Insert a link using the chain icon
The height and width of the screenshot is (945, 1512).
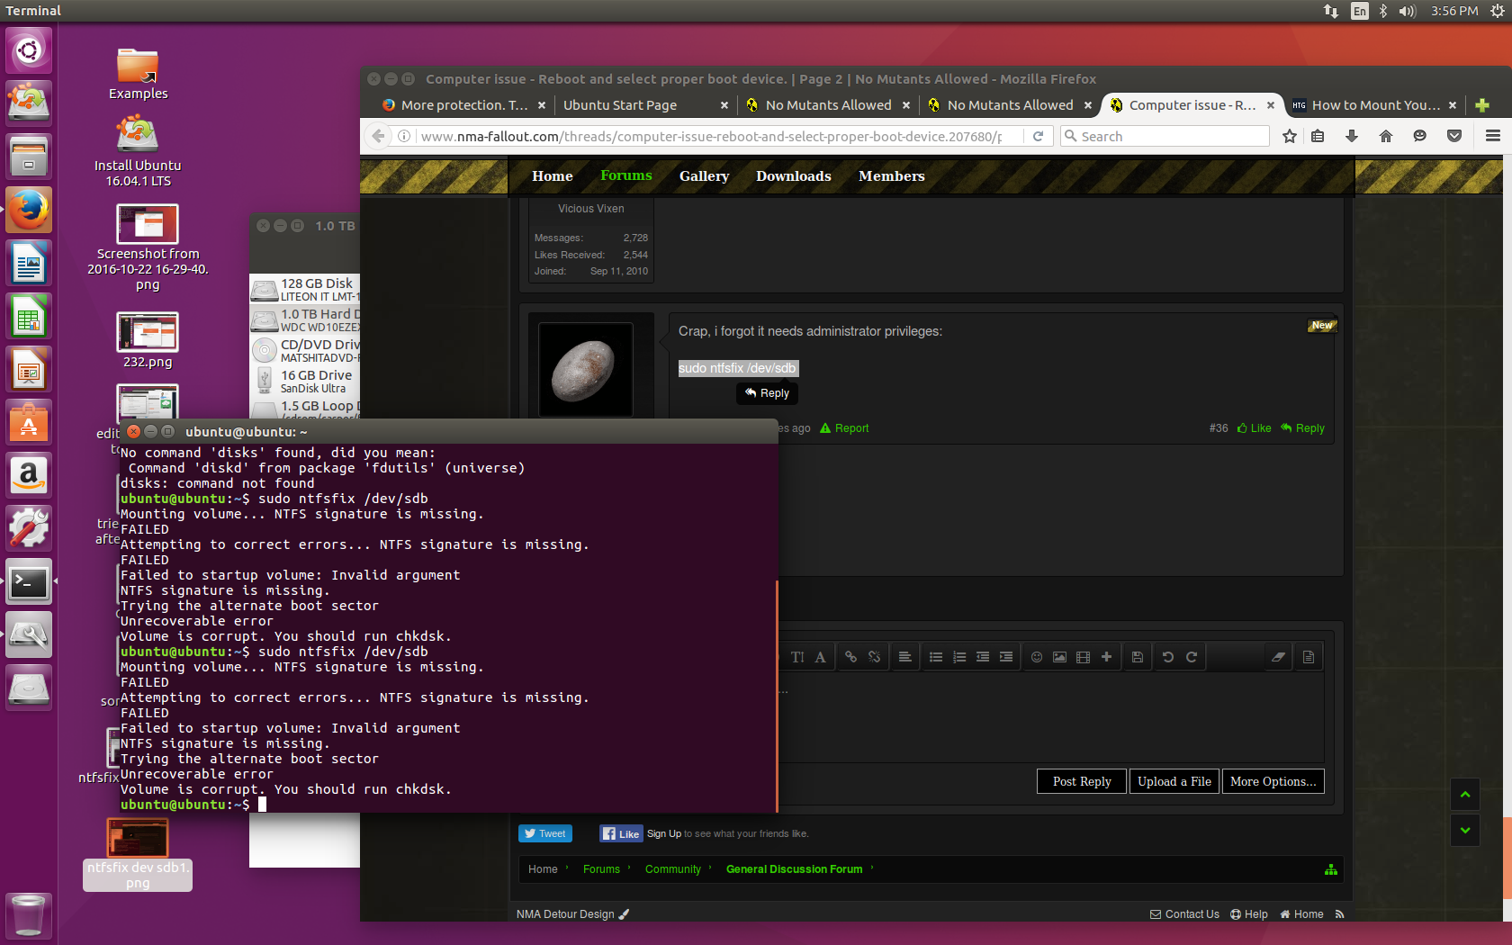pos(850,657)
